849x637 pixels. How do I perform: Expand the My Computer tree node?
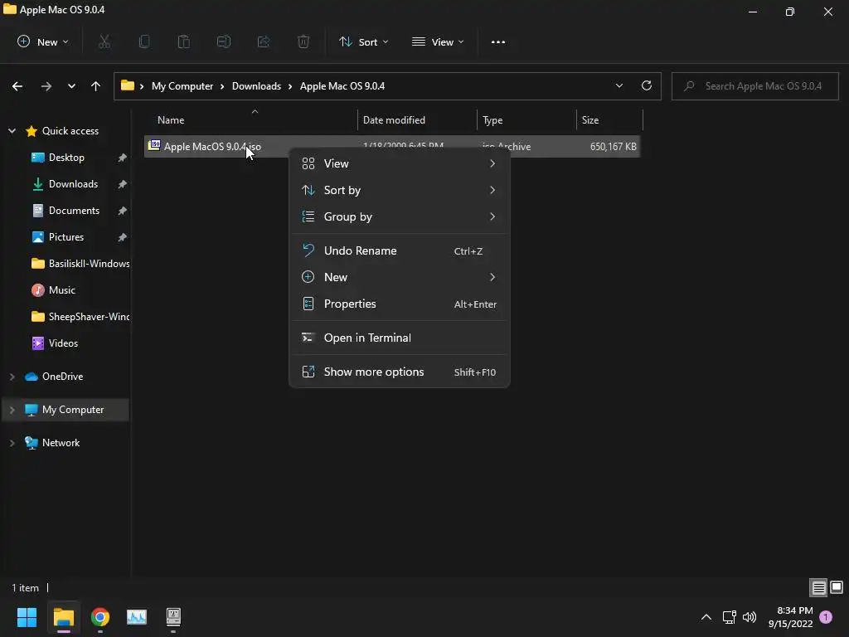click(12, 410)
